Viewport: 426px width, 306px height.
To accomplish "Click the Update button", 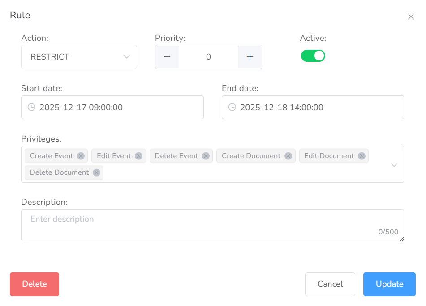I will [389, 284].
